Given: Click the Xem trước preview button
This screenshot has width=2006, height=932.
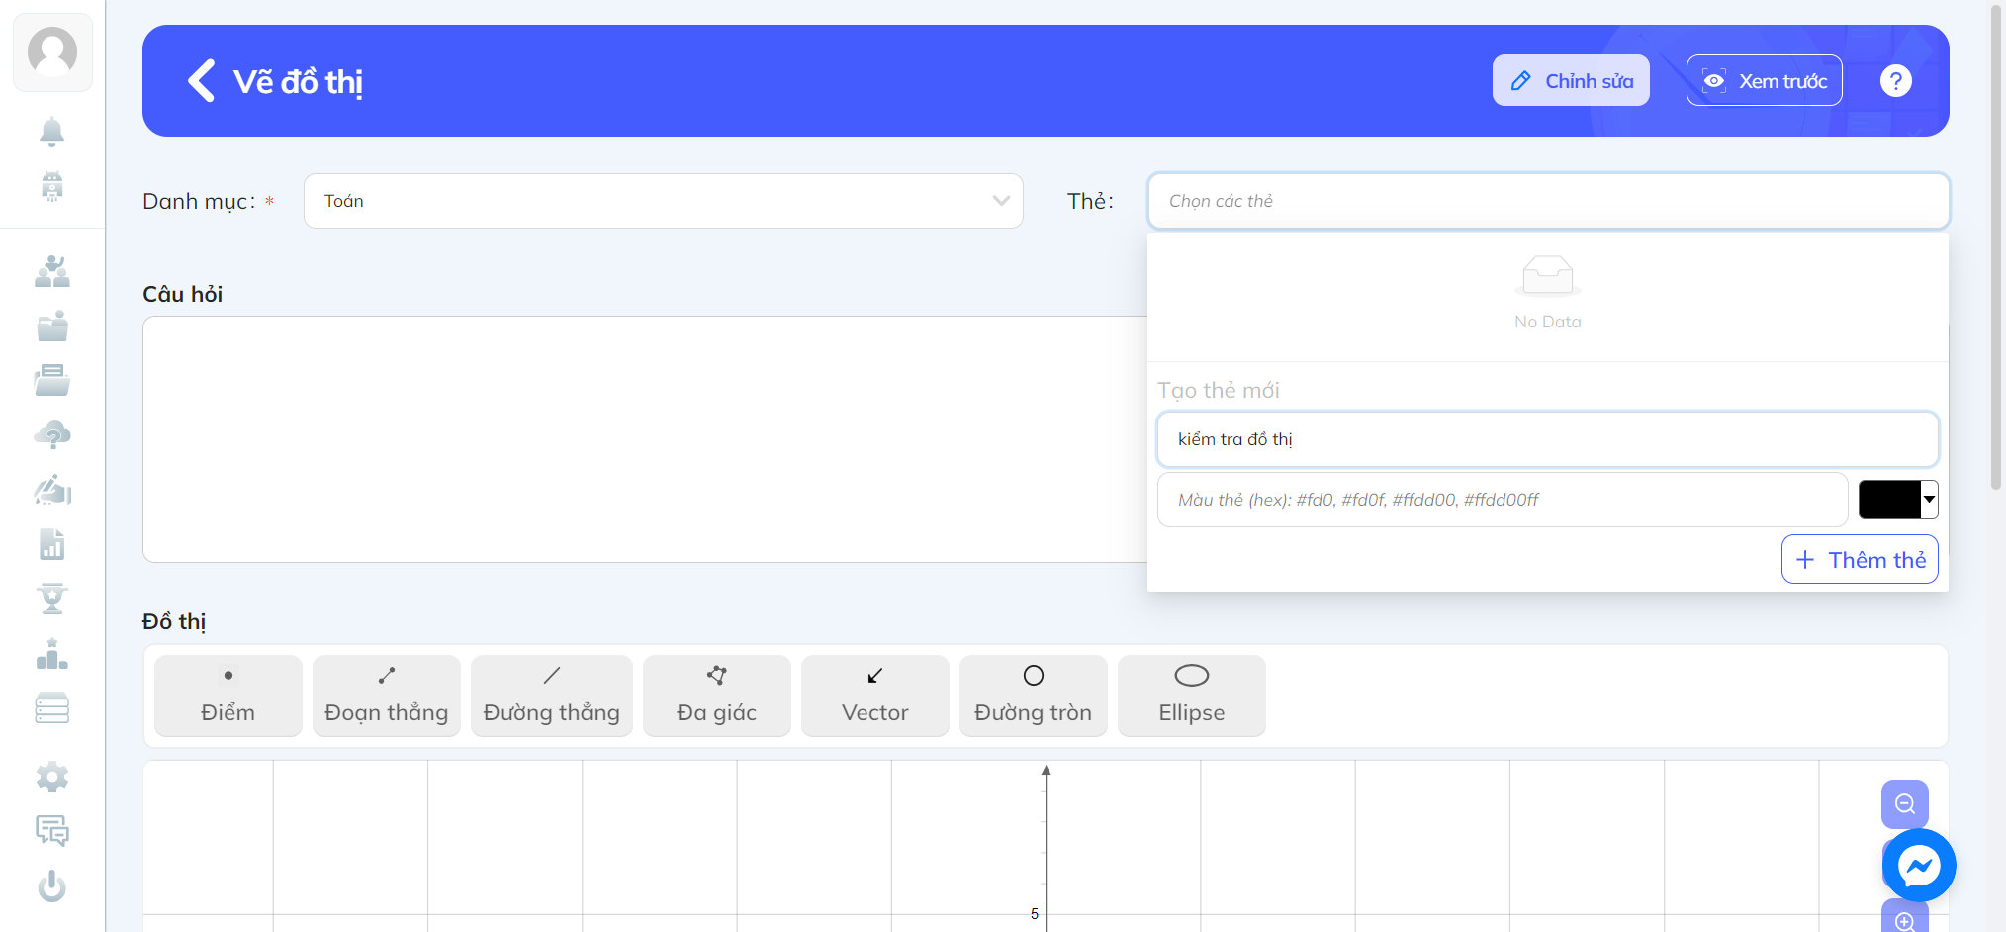Looking at the screenshot, I should click(x=1765, y=81).
